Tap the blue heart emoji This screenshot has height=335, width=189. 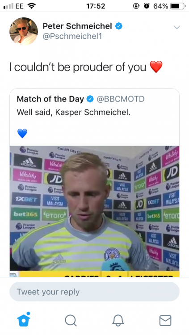click(x=22, y=133)
